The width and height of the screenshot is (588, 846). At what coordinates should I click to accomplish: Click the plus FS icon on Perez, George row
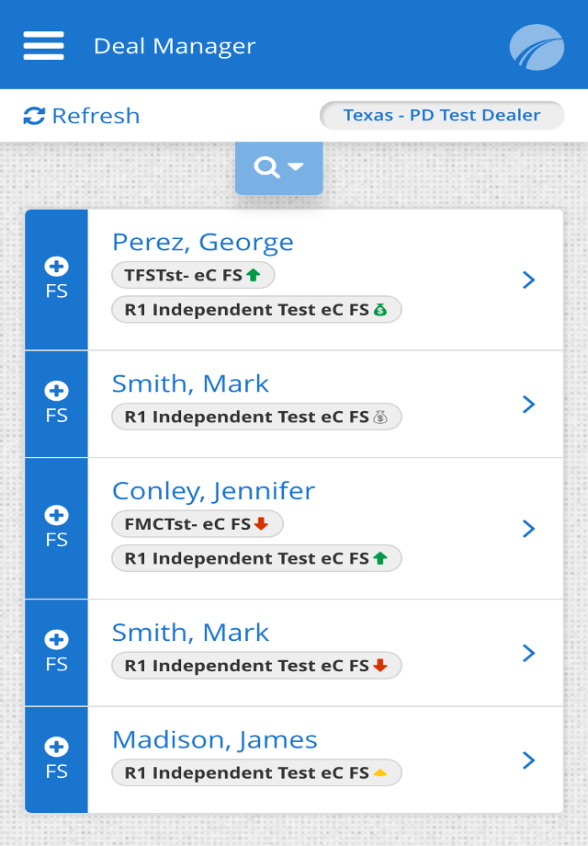point(56,268)
